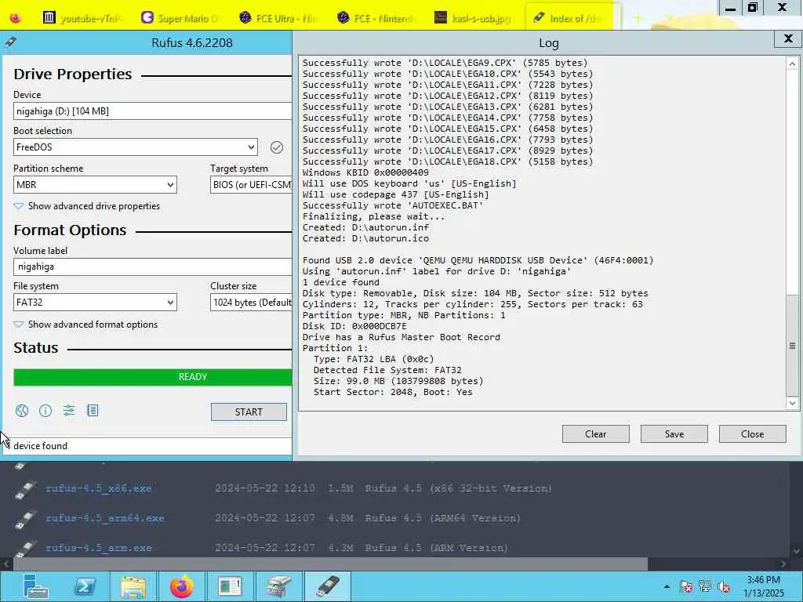Screen dimensions: 803x602
Task: Click the Rufus title bar USB icon
Action: click(10, 42)
